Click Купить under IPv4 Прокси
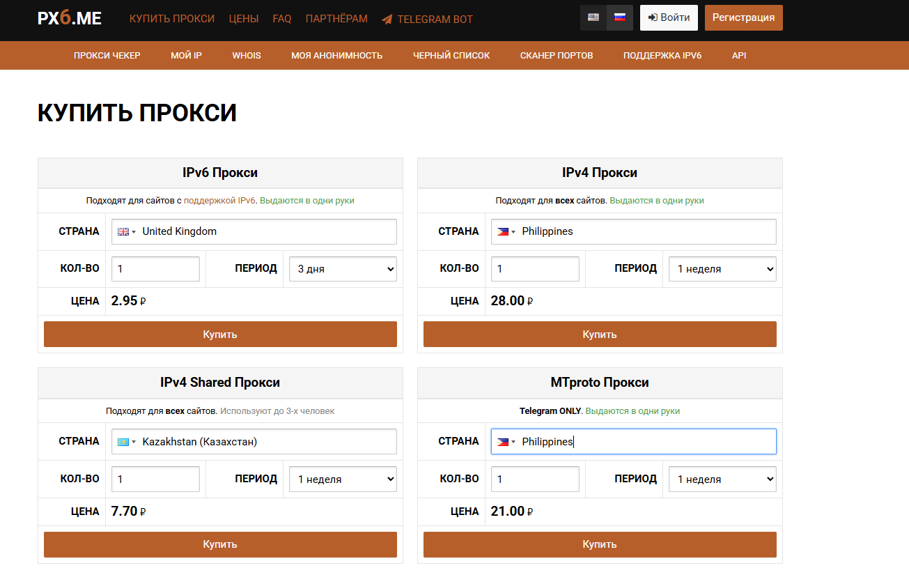Image resolution: width=909 pixels, height=568 pixels. tap(600, 335)
